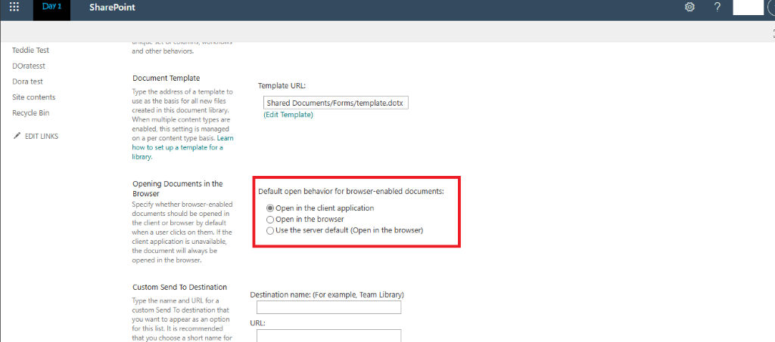This screenshot has height=342, width=775.
Task: Click the EDIT LINKS pencil icon
Action: coord(17,136)
